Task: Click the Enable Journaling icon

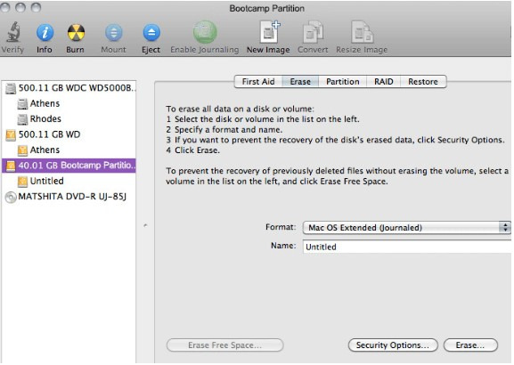Action: coord(205,32)
